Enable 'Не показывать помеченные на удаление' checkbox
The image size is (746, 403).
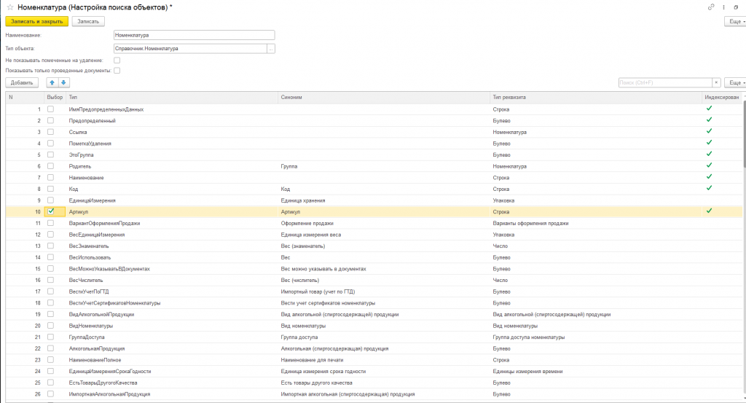[x=117, y=60]
